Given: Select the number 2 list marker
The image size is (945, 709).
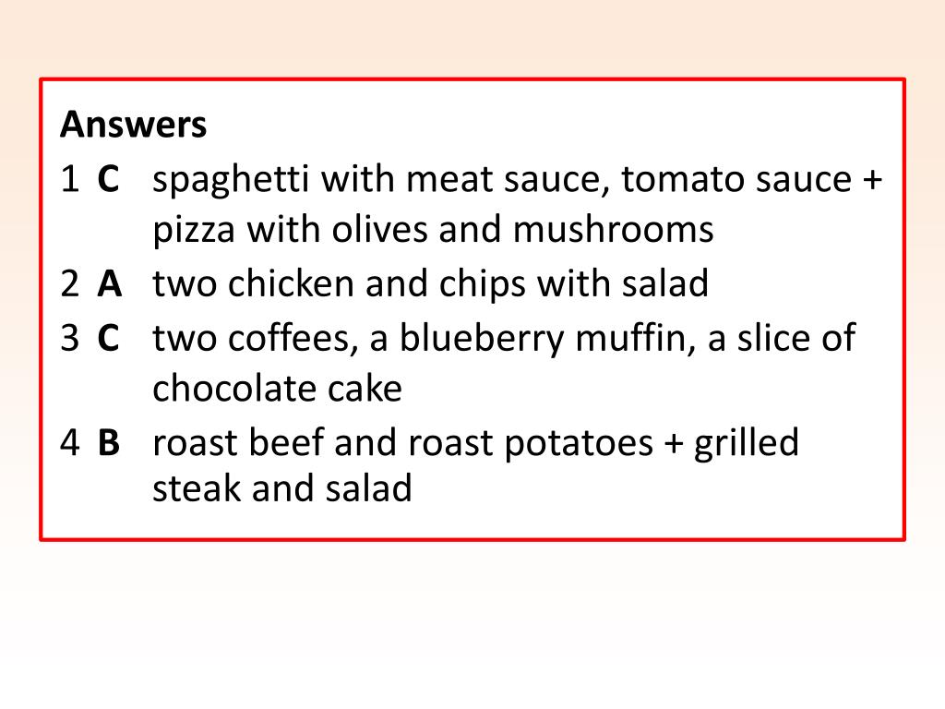Looking at the screenshot, I should pos(70,283).
